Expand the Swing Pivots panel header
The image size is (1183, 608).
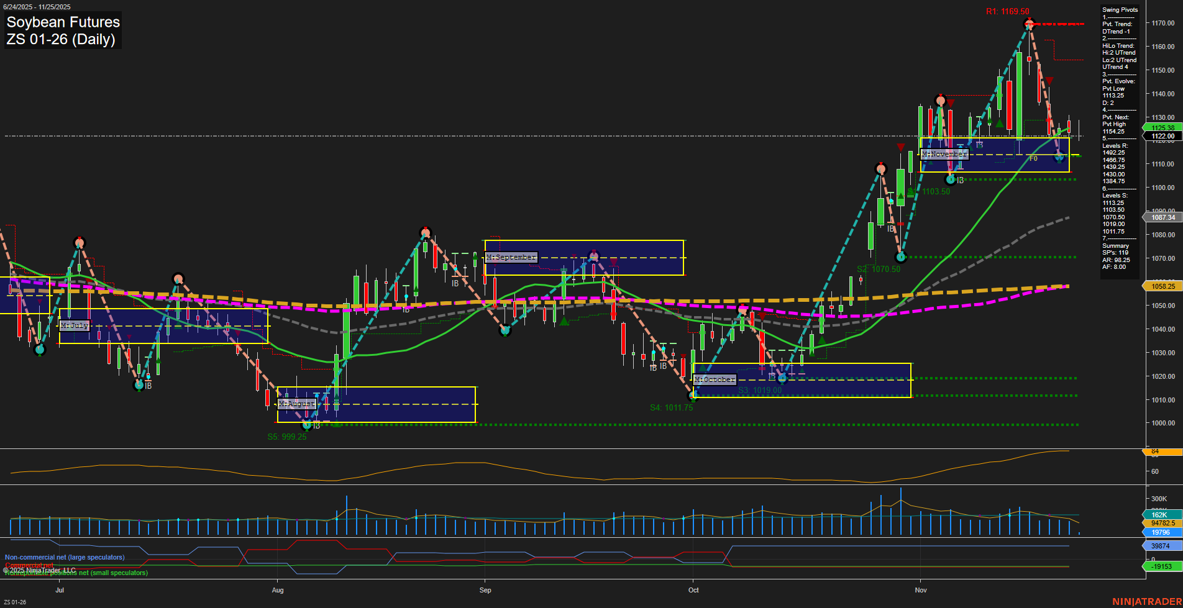1120,10
